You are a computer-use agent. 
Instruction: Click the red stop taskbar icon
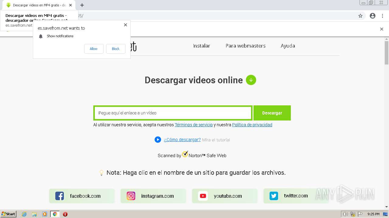[x=65, y=214]
